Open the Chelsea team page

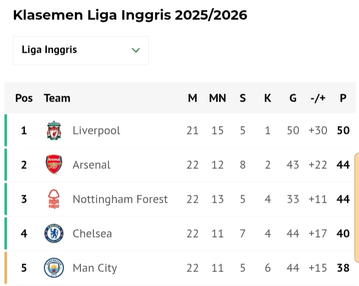(x=92, y=234)
